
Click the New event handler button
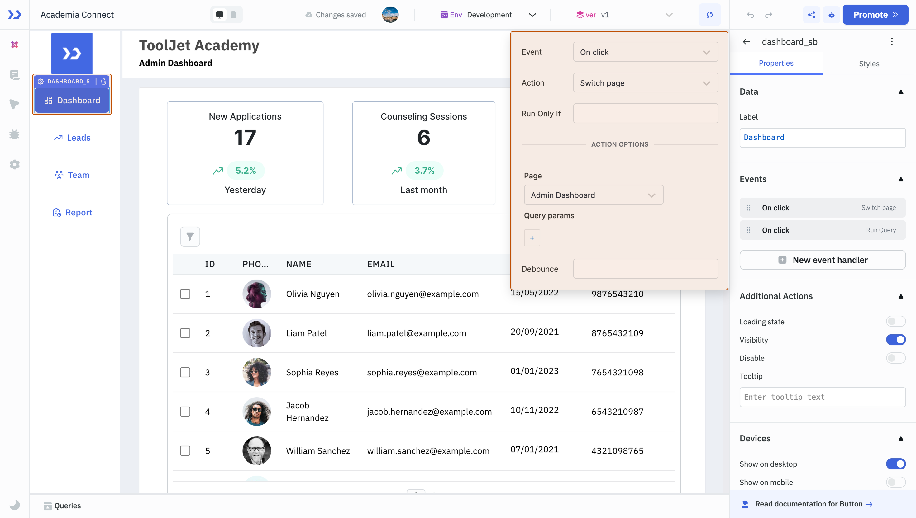point(822,260)
